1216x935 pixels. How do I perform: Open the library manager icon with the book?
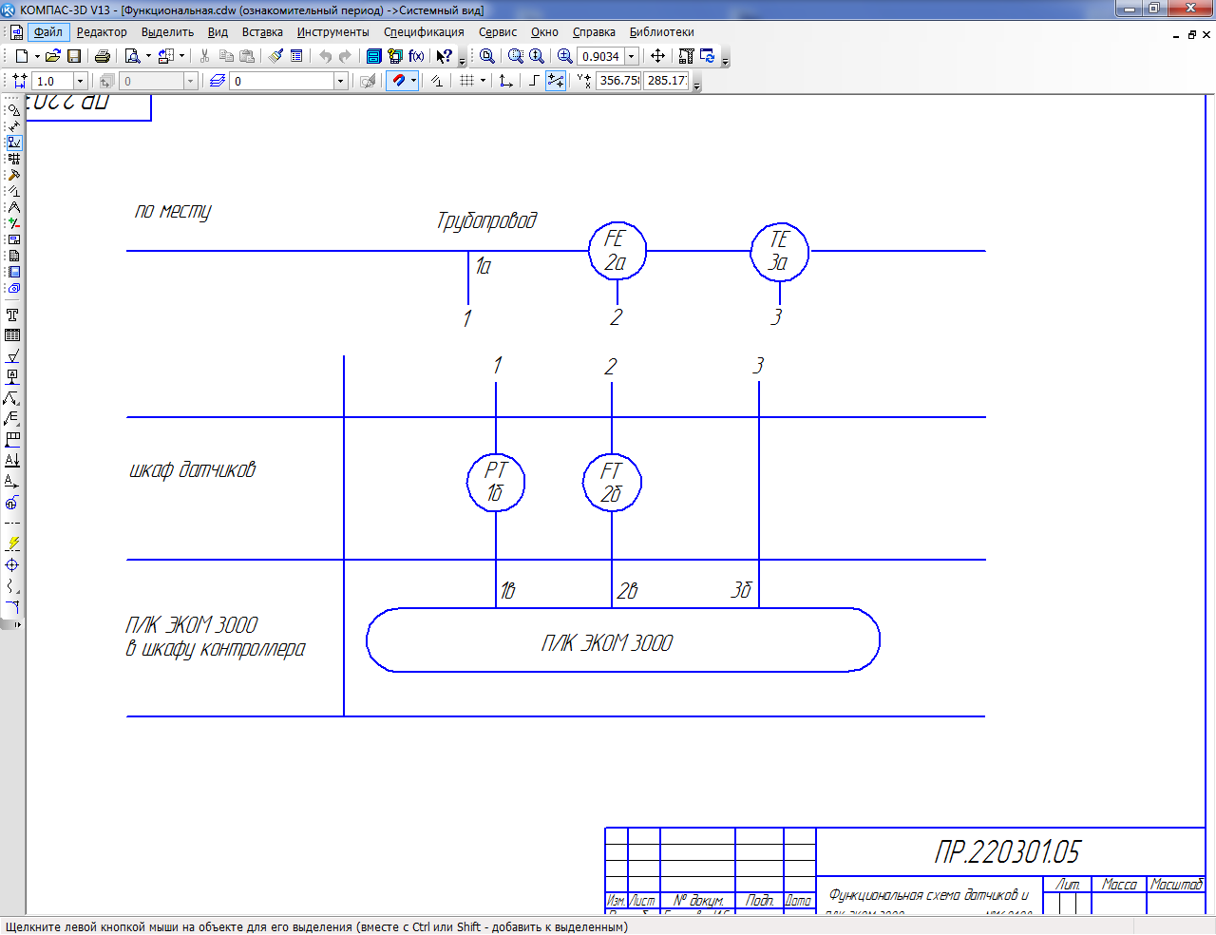click(x=374, y=56)
